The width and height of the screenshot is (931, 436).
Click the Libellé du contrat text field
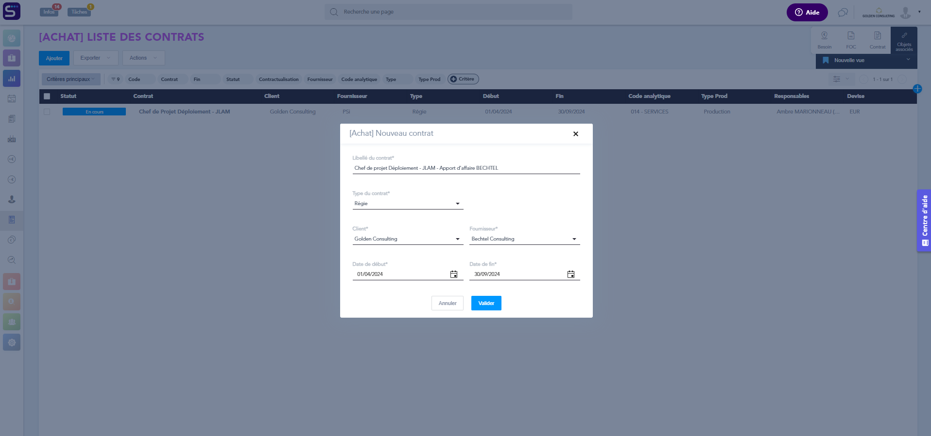pyautogui.click(x=466, y=168)
